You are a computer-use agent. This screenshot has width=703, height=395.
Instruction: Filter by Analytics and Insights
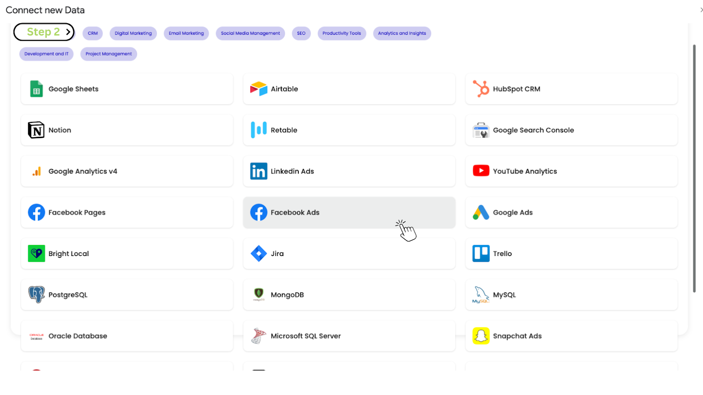click(x=402, y=33)
